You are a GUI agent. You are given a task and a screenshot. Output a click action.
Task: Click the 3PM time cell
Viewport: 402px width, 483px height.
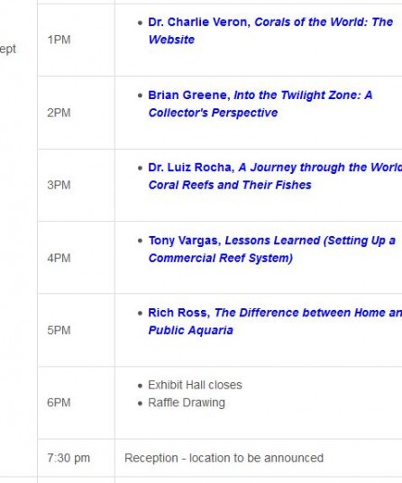click(x=76, y=185)
